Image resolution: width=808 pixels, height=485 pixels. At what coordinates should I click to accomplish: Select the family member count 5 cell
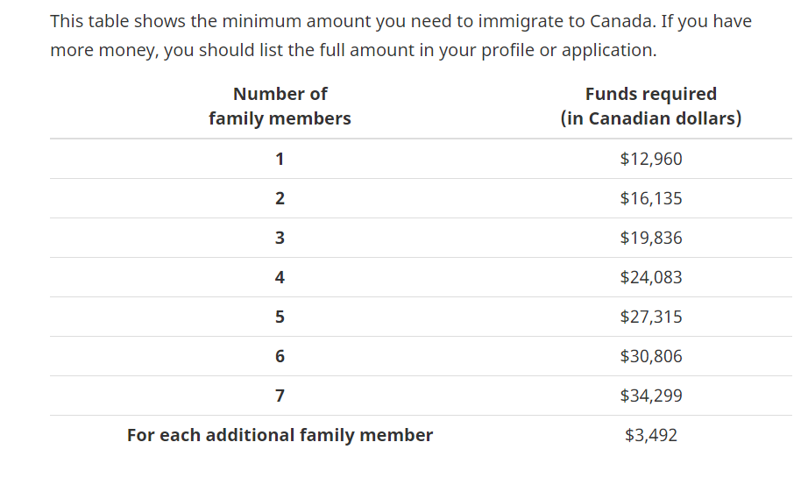pyautogui.click(x=280, y=317)
